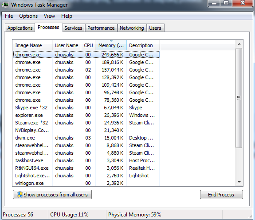Image resolution: width=255 pixels, height=220 pixels.
Task: Switch to the Applications tab
Action: [x=20, y=28]
